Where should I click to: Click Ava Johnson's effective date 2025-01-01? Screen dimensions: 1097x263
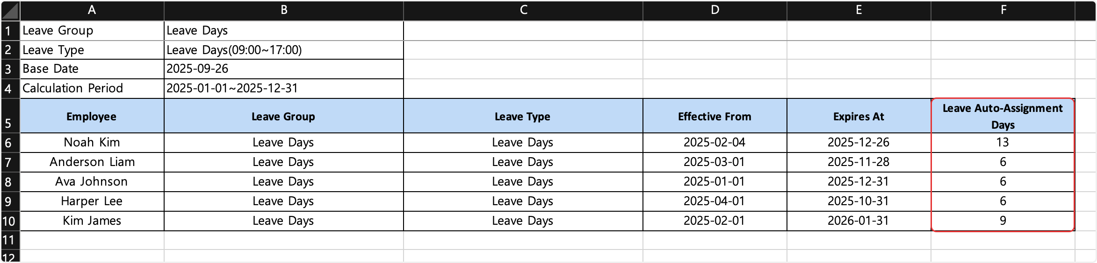pos(714,182)
